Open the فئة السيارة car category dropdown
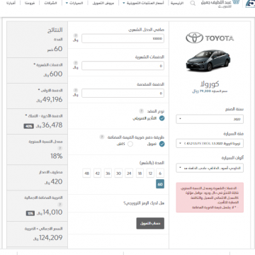The image size is (255, 255). click(x=210, y=143)
